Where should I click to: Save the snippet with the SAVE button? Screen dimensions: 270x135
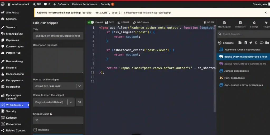pyautogui.click(x=109, y=22)
